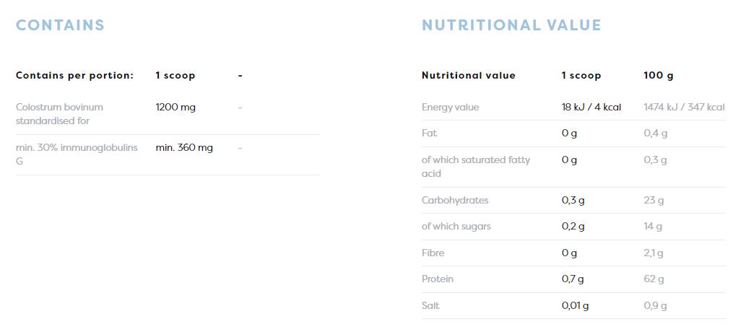Select the '18 kJ / 4 kcal' value

pyautogui.click(x=591, y=107)
